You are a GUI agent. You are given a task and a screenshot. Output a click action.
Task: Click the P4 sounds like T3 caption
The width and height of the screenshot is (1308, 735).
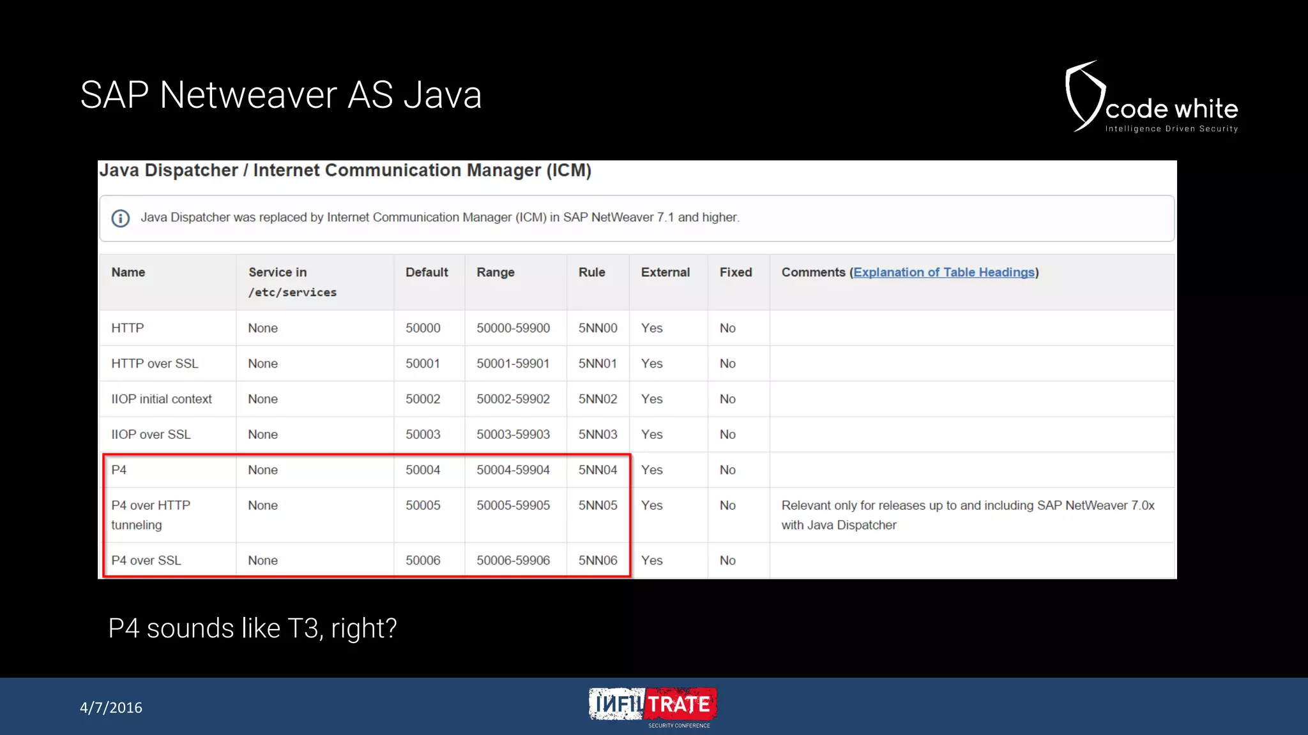coord(252,628)
